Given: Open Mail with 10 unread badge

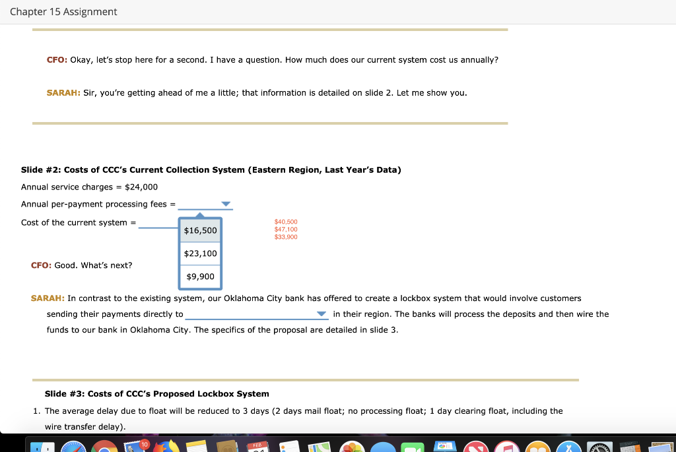Looking at the screenshot, I should click(135, 447).
